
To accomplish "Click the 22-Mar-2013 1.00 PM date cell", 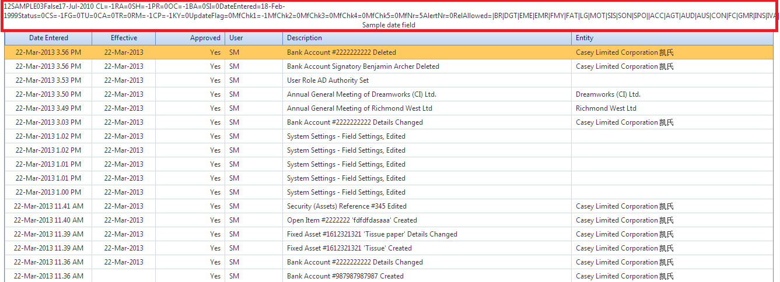I will coord(48,192).
